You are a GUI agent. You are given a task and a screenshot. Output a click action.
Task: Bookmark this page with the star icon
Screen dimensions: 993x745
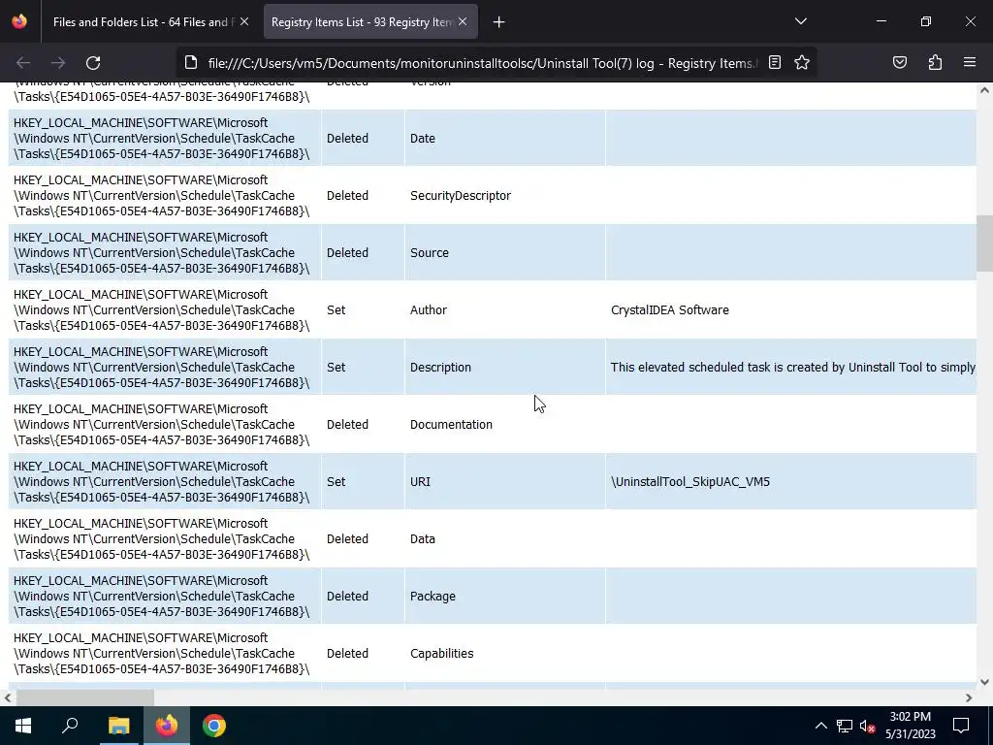[x=802, y=63]
